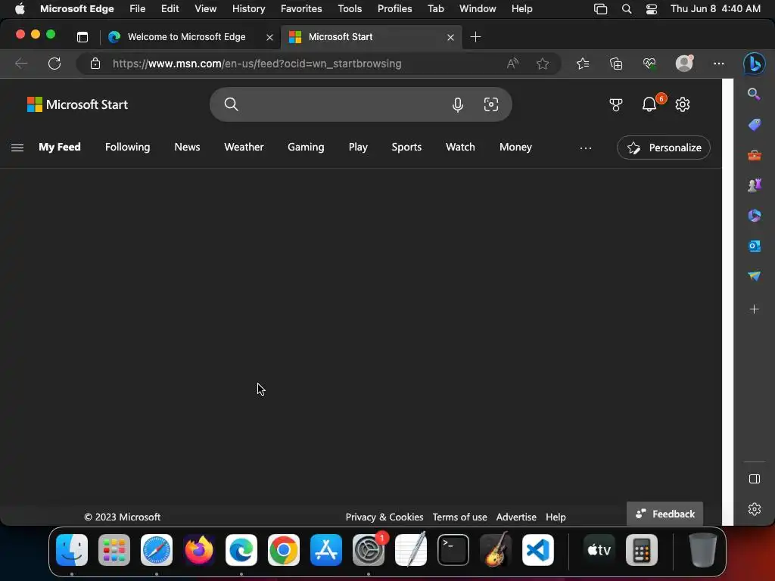The height and width of the screenshot is (581, 775).
Task: Click the sidebar settings gear at bottom
Action: coord(755,509)
